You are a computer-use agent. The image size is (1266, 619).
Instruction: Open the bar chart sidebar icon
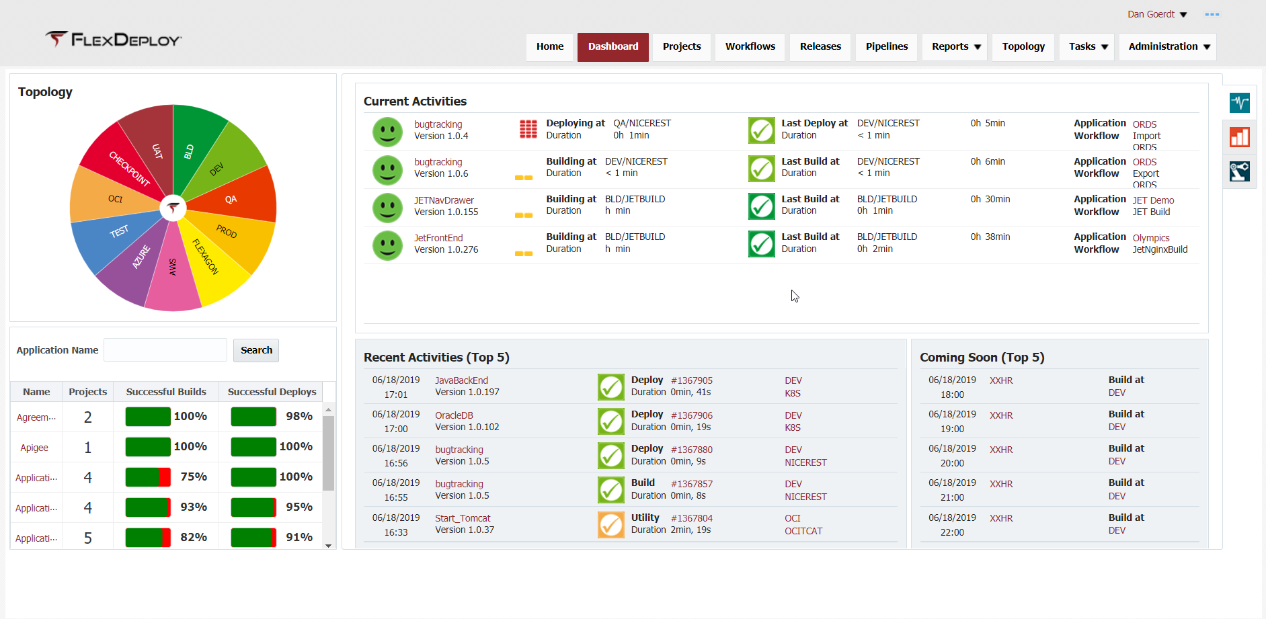[1239, 137]
